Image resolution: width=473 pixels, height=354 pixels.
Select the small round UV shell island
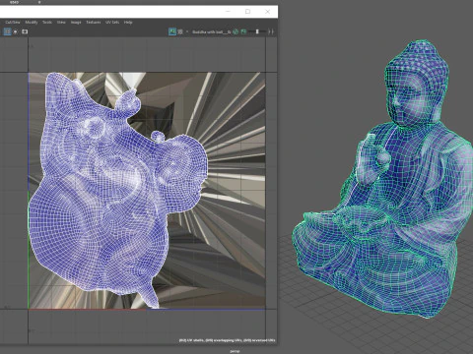coord(158,136)
